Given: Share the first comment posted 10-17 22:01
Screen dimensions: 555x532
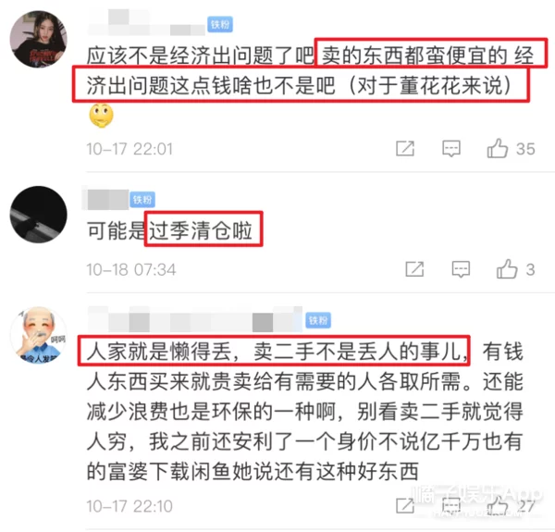Looking at the screenshot, I should (405, 149).
